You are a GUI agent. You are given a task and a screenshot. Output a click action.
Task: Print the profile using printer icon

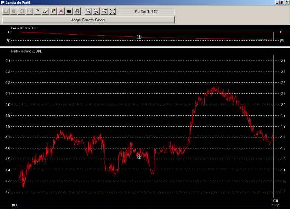click(x=77, y=11)
